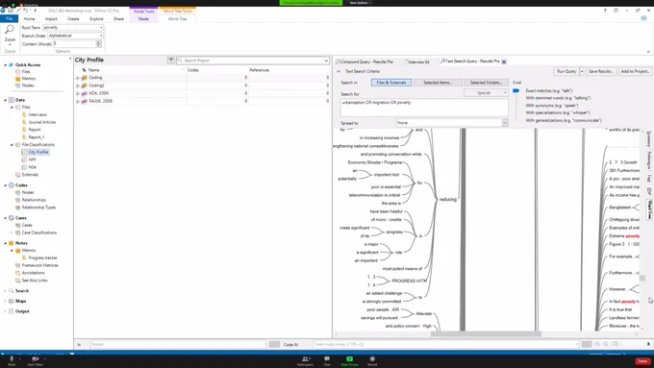Click the Notes section icon in navigation
The height and width of the screenshot is (368, 654).
click(12, 243)
